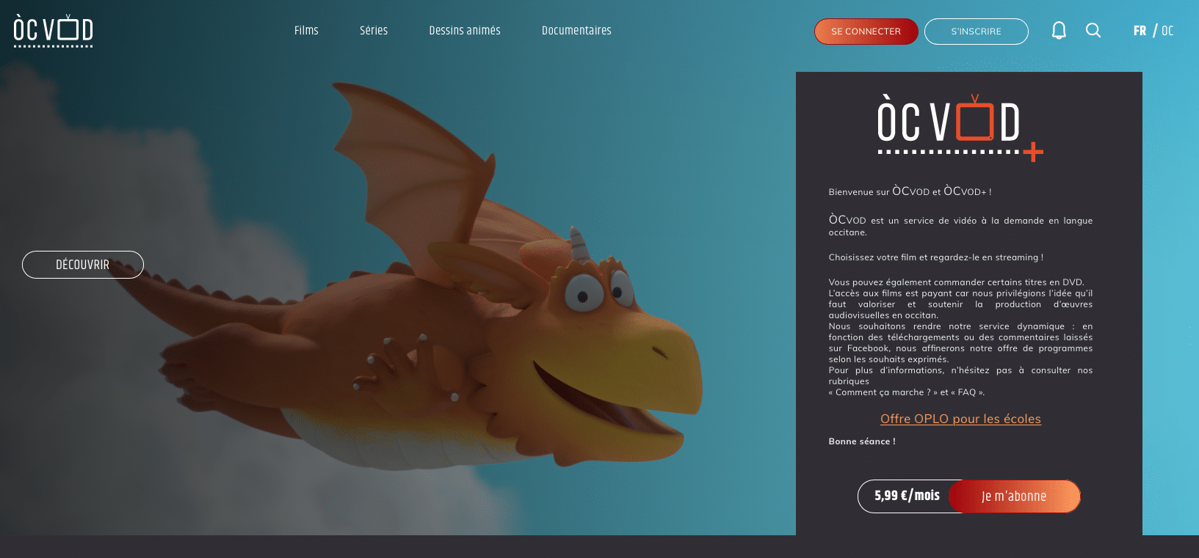Click the Choisissez votre film text line
Image resolution: width=1199 pixels, height=558 pixels.
pyautogui.click(x=935, y=257)
